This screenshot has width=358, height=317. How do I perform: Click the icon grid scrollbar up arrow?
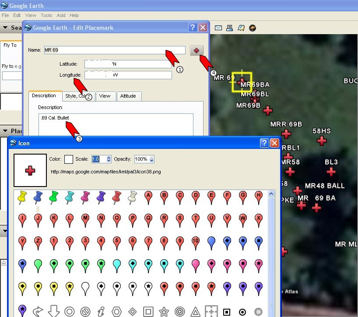pos(271,194)
